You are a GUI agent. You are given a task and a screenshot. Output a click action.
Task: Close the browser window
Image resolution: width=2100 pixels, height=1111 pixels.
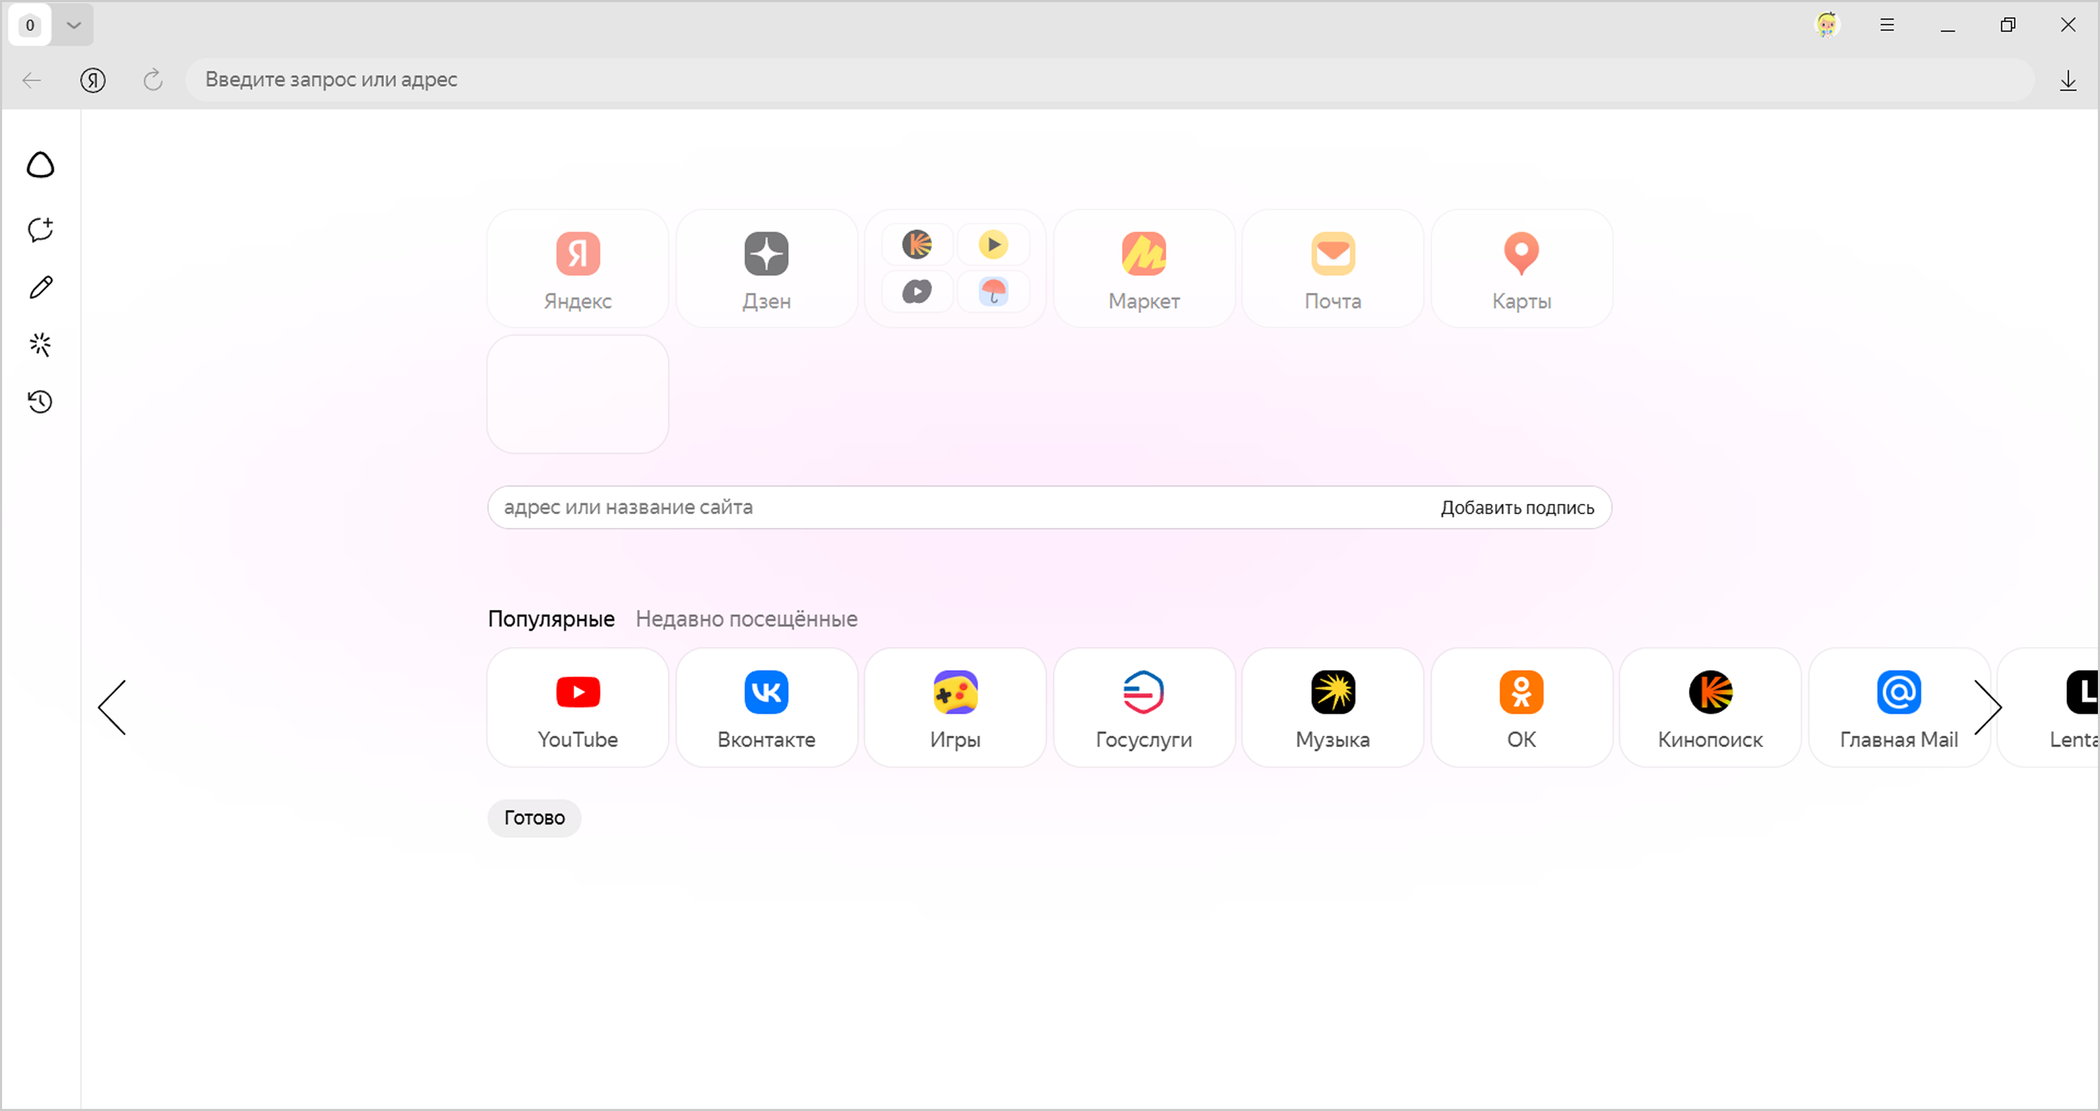[2069, 24]
